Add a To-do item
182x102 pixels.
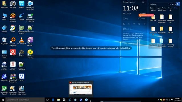pos(128,29)
